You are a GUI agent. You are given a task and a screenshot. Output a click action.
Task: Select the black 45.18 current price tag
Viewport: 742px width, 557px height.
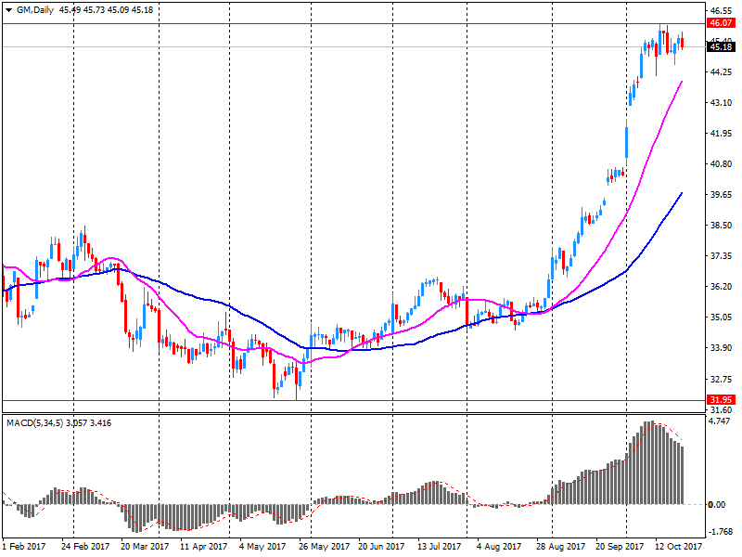[721, 47]
